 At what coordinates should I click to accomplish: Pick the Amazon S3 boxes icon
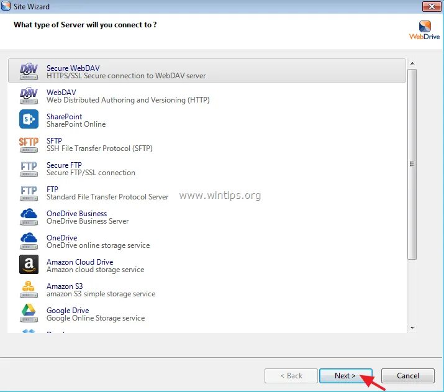click(x=29, y=289)
